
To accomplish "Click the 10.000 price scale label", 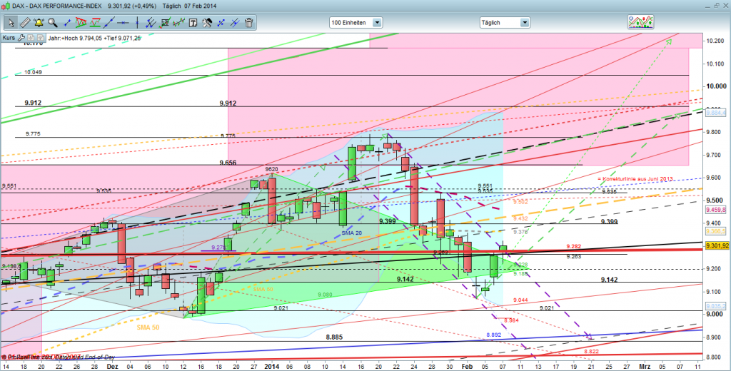I will (x=717, y=86).
